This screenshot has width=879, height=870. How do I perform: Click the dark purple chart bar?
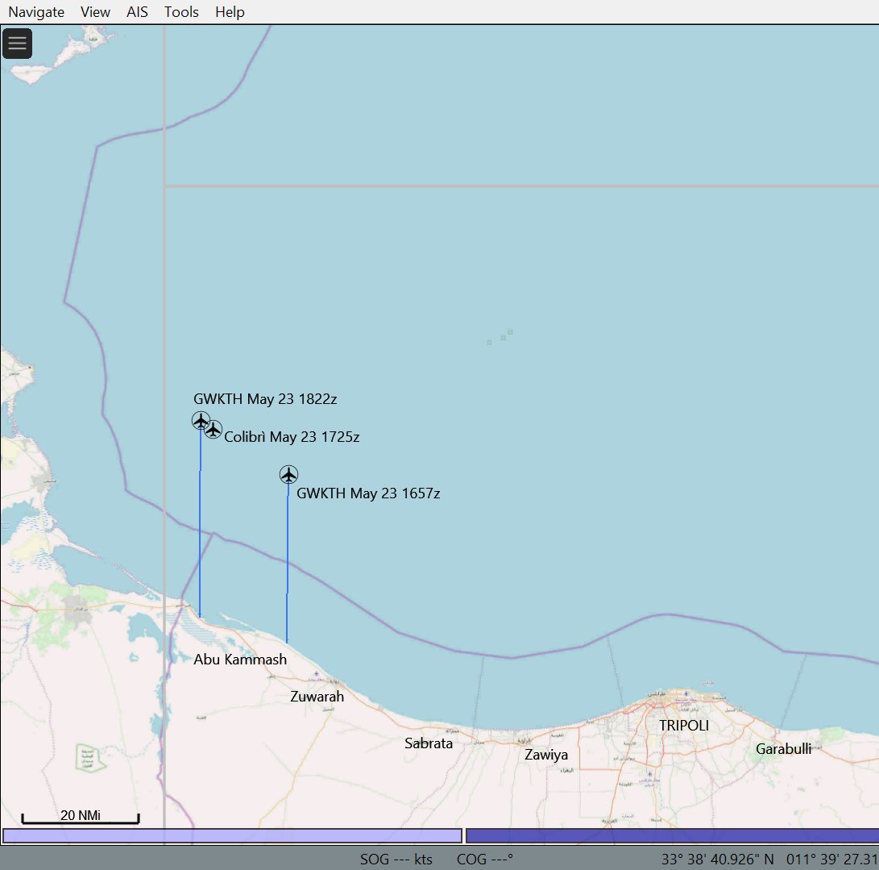(672, 836)
